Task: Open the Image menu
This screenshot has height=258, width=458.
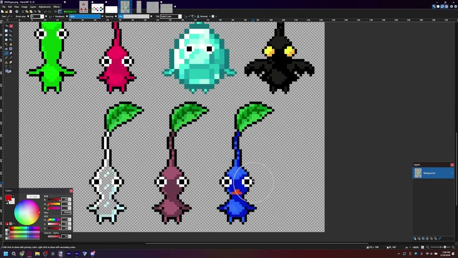Action: (24, 7)
